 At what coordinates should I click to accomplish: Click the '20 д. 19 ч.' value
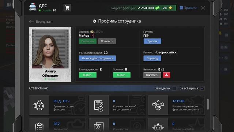(x=62, y=101)
